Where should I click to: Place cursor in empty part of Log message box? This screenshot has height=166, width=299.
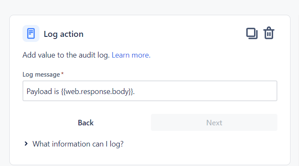[x=206, y=91]
